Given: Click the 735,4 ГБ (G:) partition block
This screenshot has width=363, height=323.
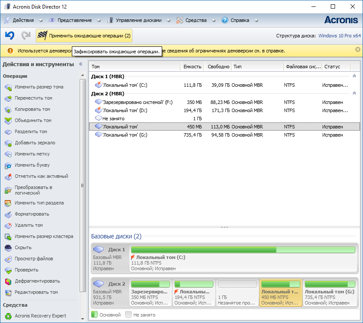Looking at the screenshot, I should (x=330, y=293).
